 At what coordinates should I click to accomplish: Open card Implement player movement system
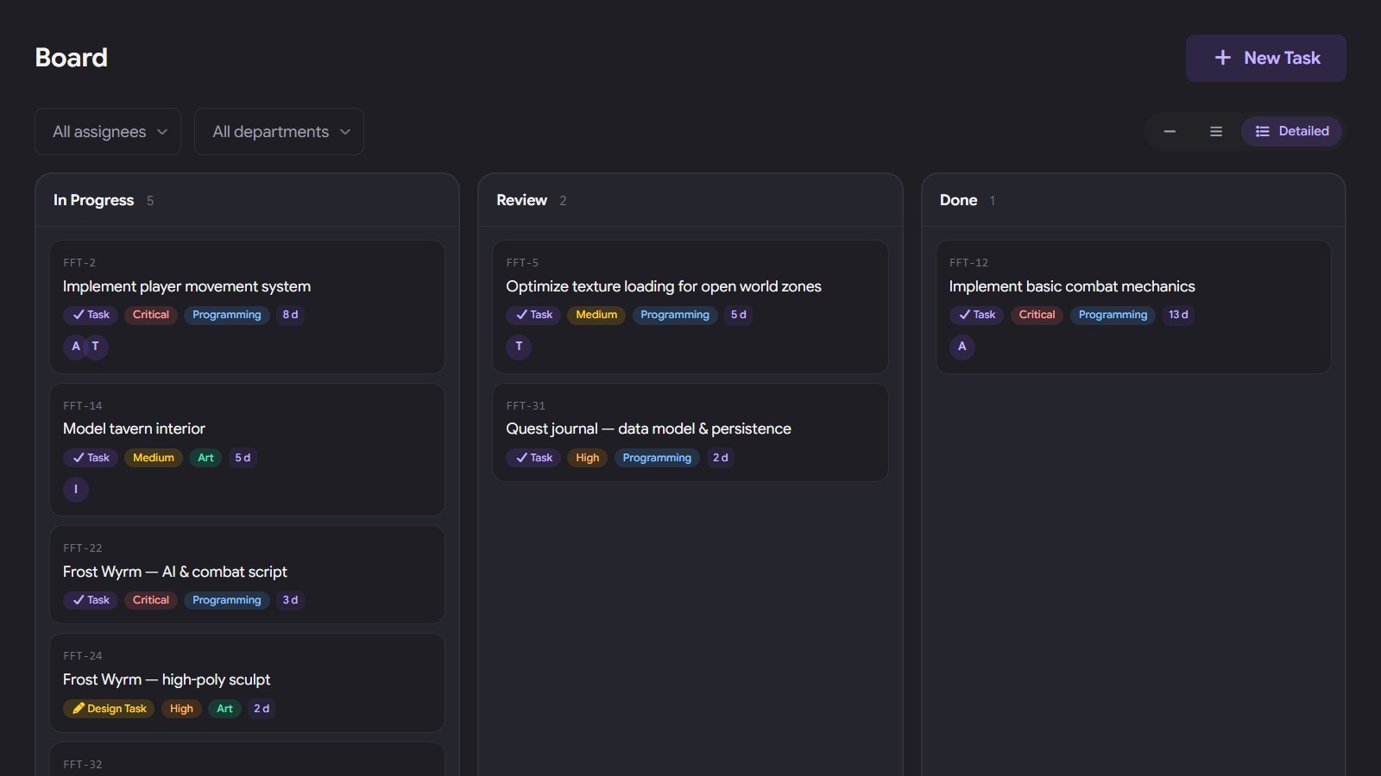tap(247, 306)
